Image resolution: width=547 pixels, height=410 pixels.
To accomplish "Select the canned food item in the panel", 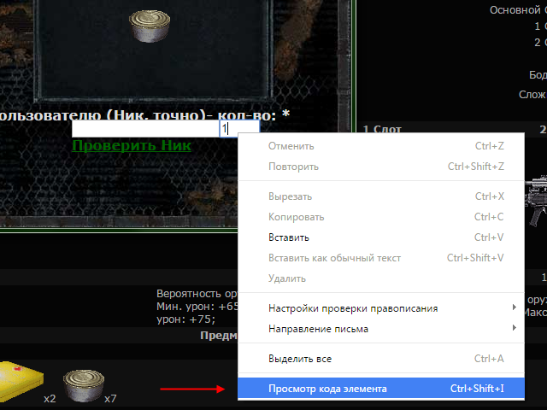I will click(x=150, y=26).
